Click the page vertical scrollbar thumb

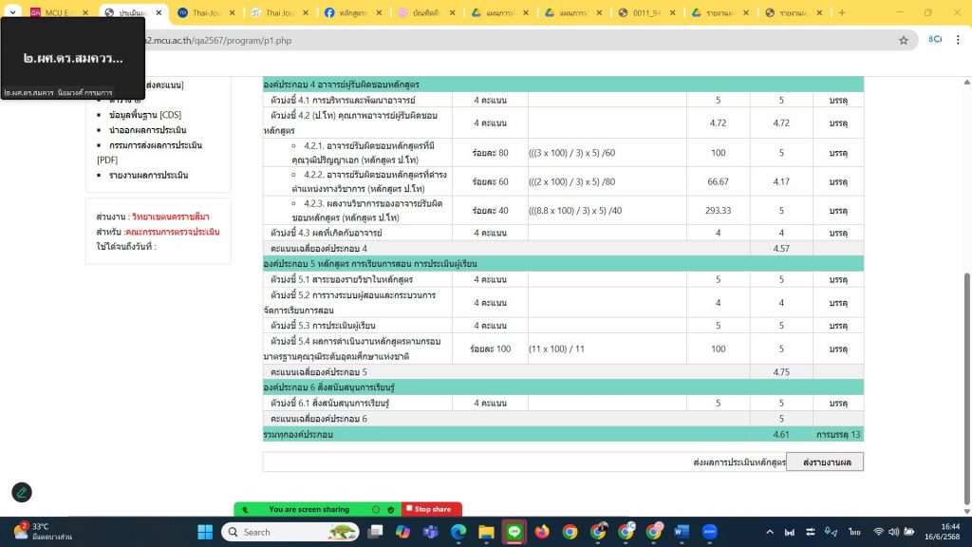coord(966,388)
